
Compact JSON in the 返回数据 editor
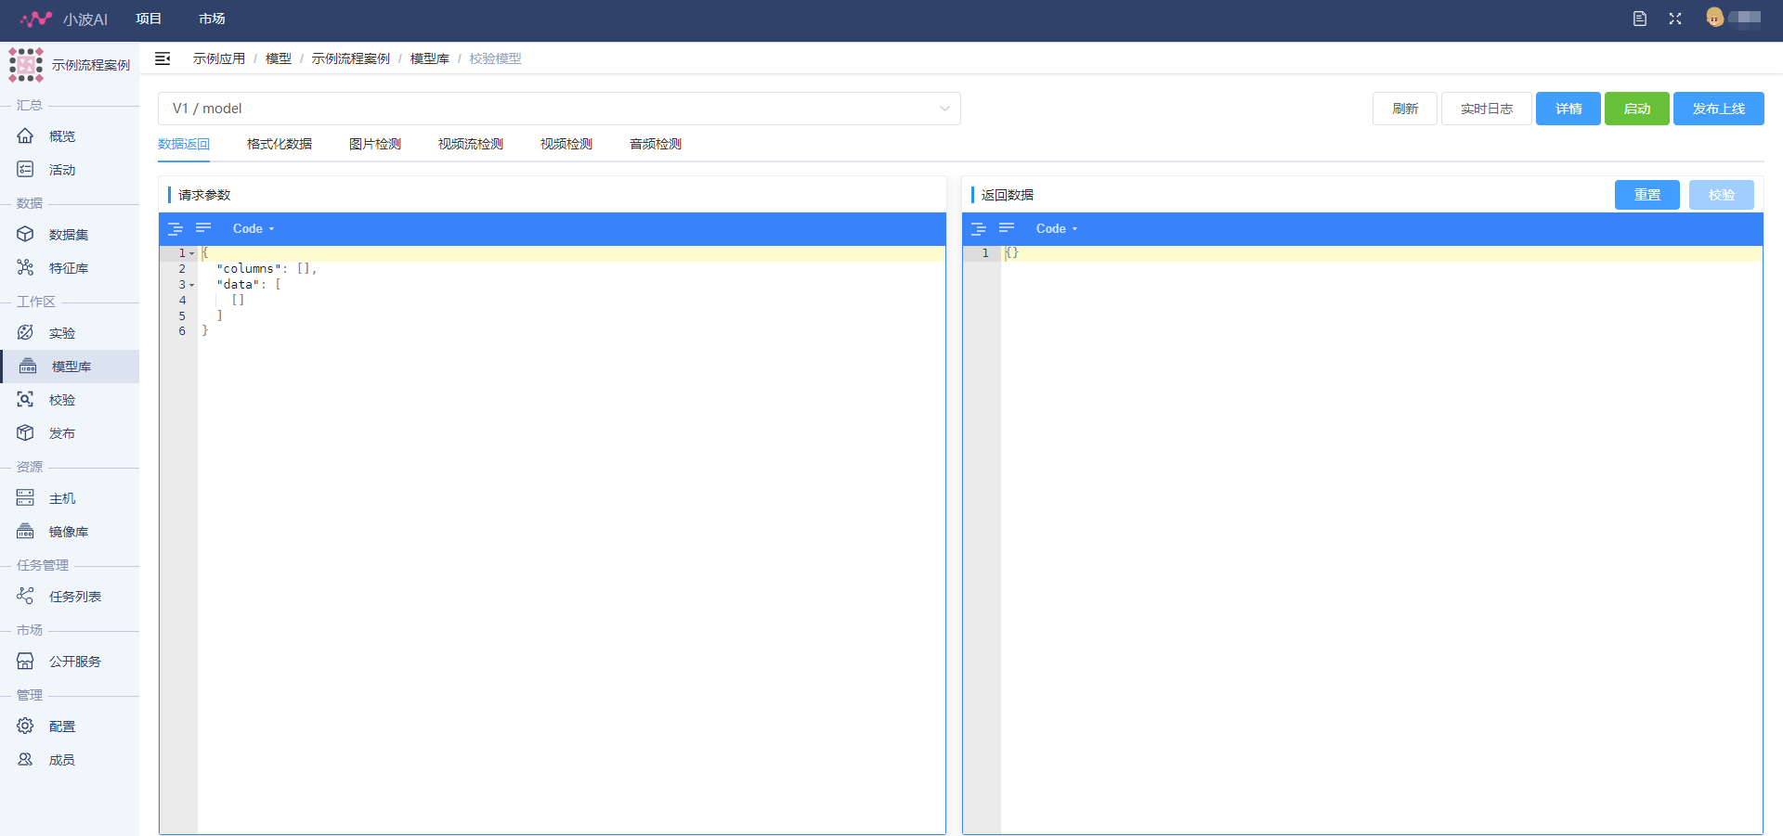[x=1007, y=228]
